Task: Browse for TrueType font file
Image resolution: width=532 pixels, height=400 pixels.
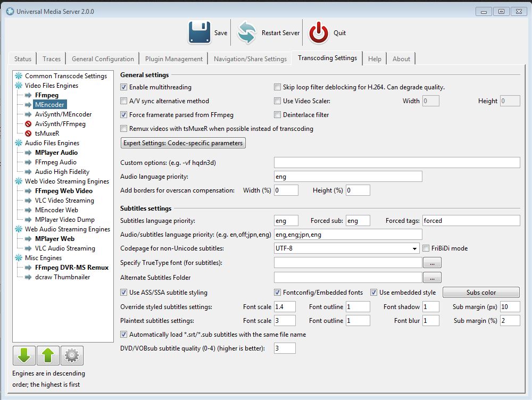Action: 432,263
